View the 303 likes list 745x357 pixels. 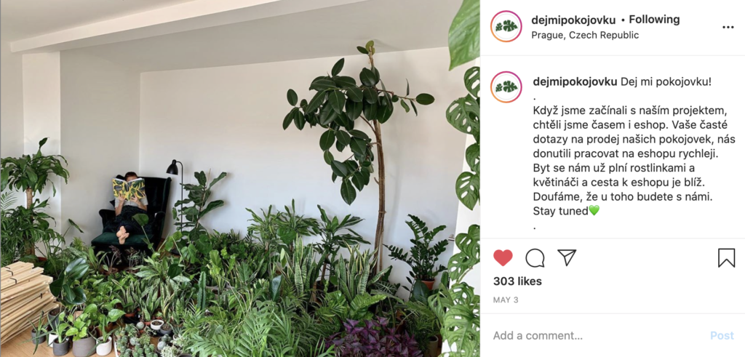pos(517,281)
